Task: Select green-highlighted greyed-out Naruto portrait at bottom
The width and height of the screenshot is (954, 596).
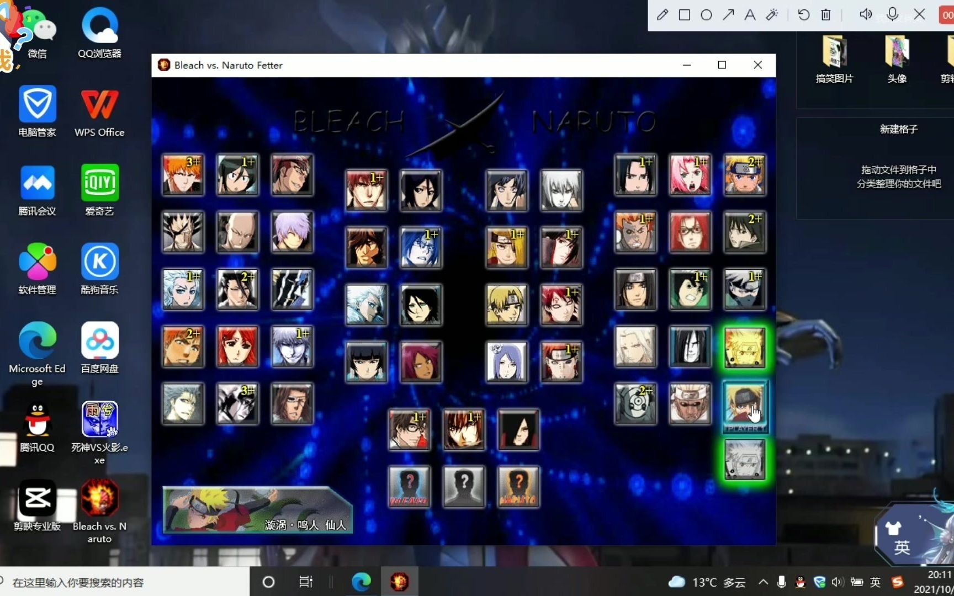Action: click(x=745, y=460)
